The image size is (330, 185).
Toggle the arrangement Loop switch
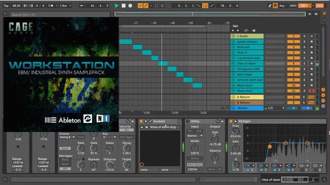(x=205, y=6)
